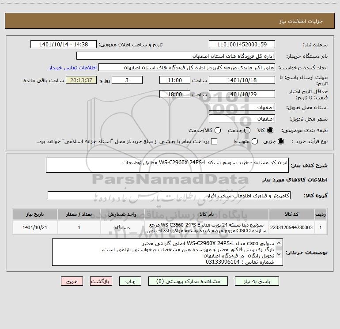340x329 pixels.
Task: Select the متوسط purchase type radio
Action: pos(255,141)
